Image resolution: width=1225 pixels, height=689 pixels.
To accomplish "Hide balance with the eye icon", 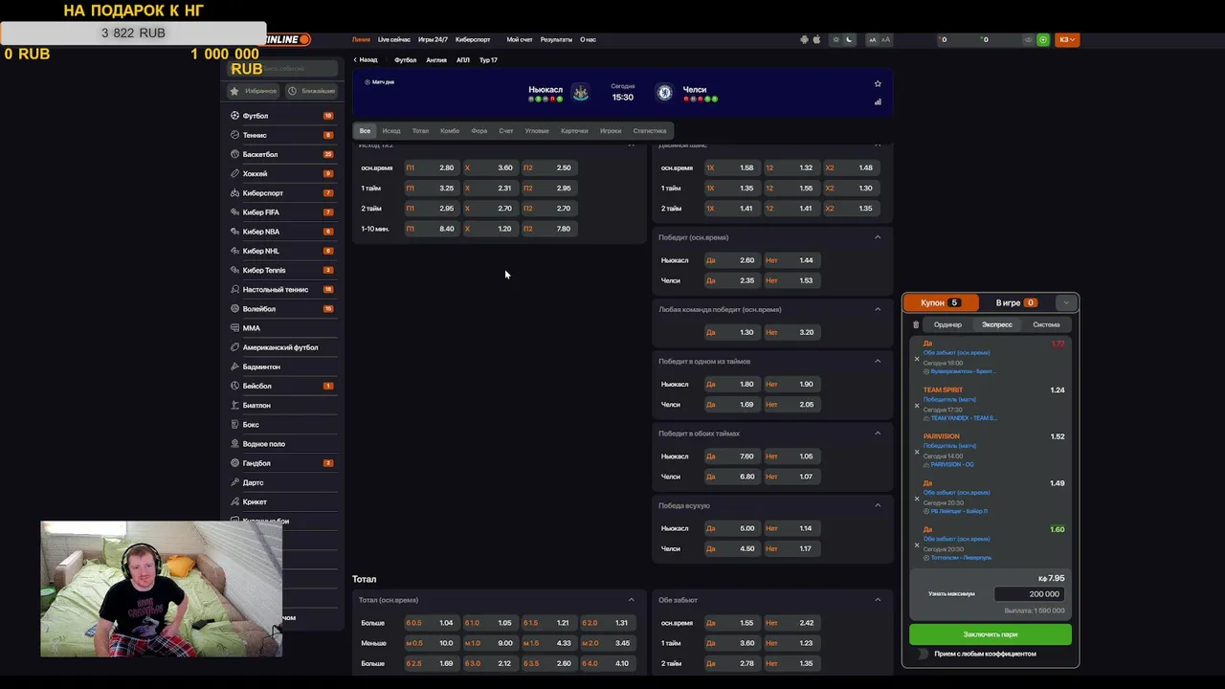I will tap(1029, 39).
